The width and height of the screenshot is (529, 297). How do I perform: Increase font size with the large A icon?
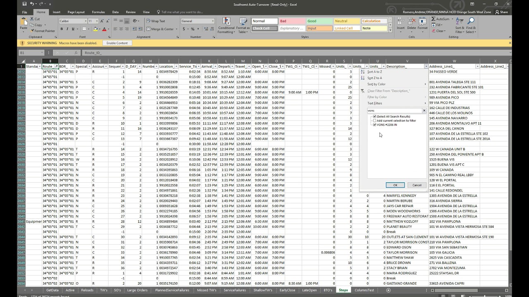click(x=102, y=21)
